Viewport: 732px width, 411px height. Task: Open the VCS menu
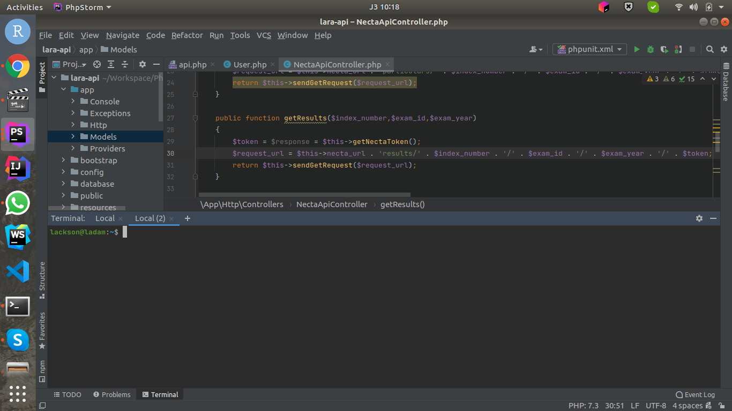264,35
